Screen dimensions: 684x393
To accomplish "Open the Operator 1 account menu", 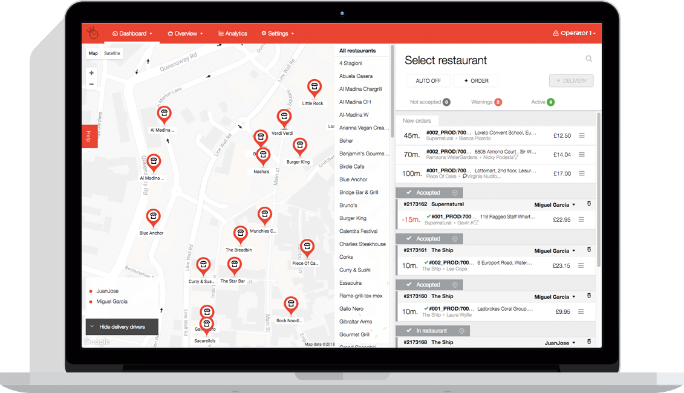I will 574,33.
